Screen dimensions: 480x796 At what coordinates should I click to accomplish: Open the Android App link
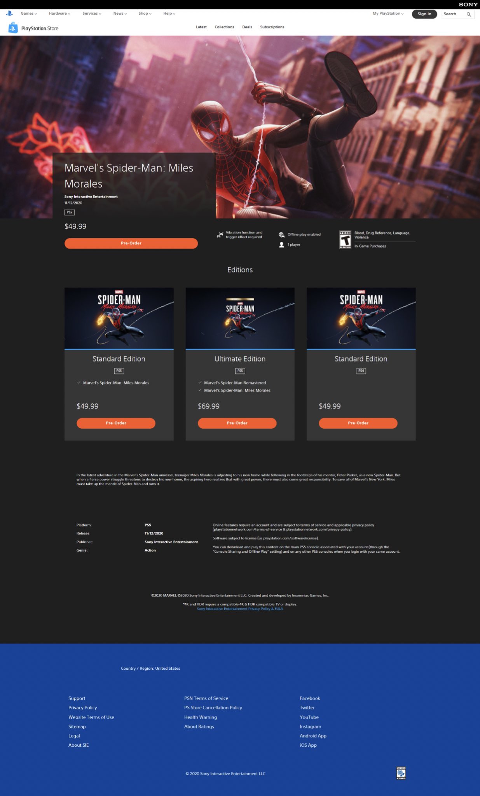coord(313,736)
